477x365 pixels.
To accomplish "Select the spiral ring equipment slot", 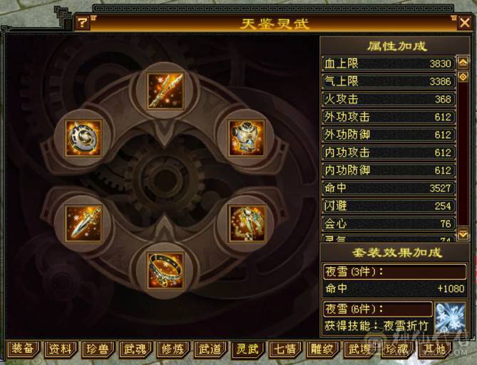I will 83,138.
